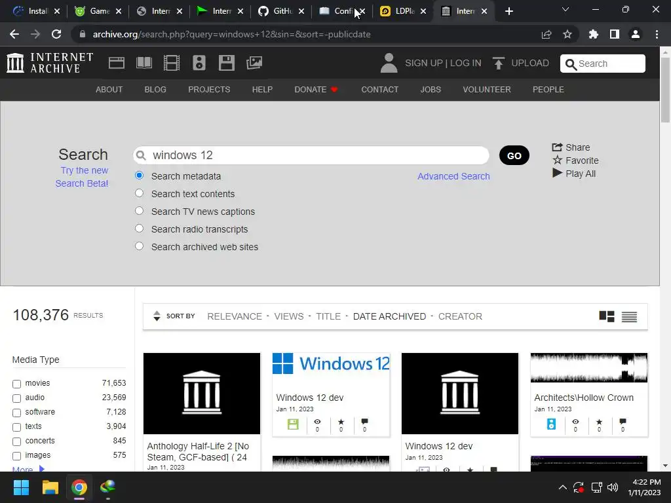
Task: Click Play All results
Action: point(574,173)
